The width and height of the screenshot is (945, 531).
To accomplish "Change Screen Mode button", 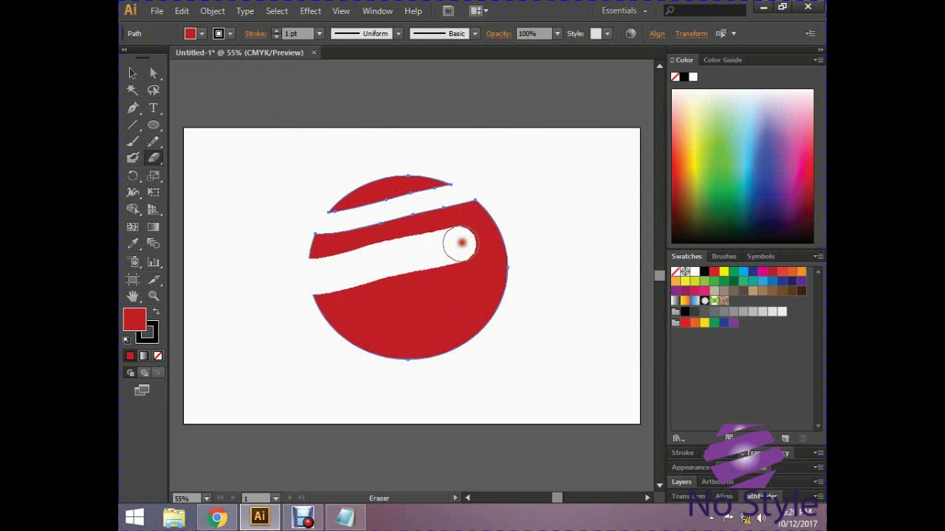I will [142, 390].
